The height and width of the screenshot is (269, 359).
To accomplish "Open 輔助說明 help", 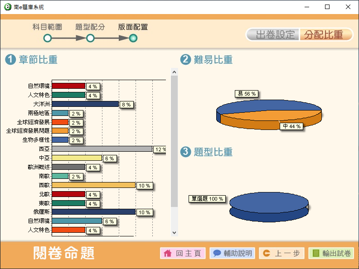I will 233,254.
